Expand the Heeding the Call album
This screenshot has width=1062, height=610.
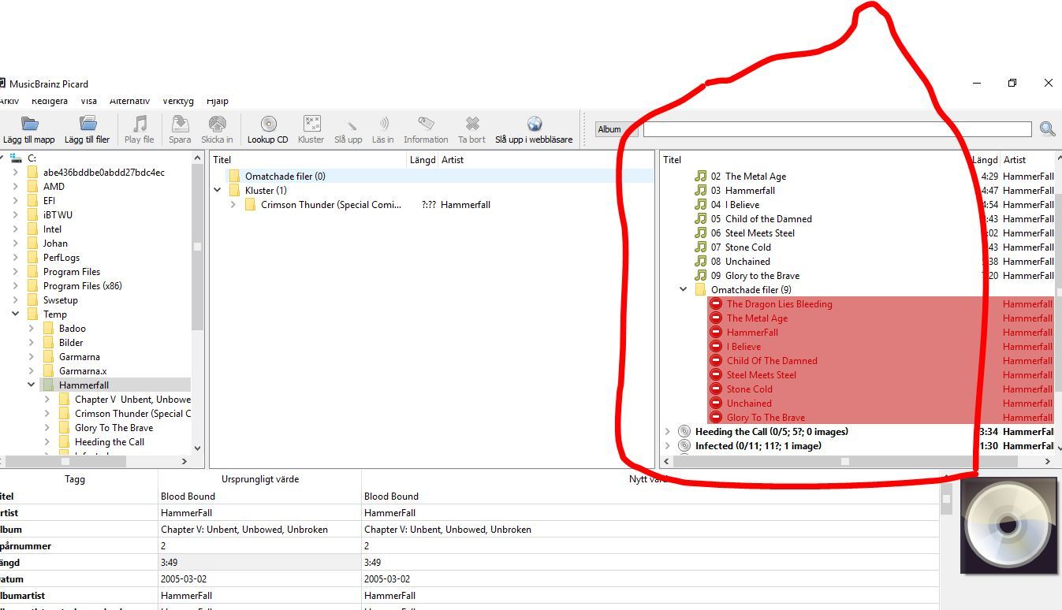click(668, 432)
